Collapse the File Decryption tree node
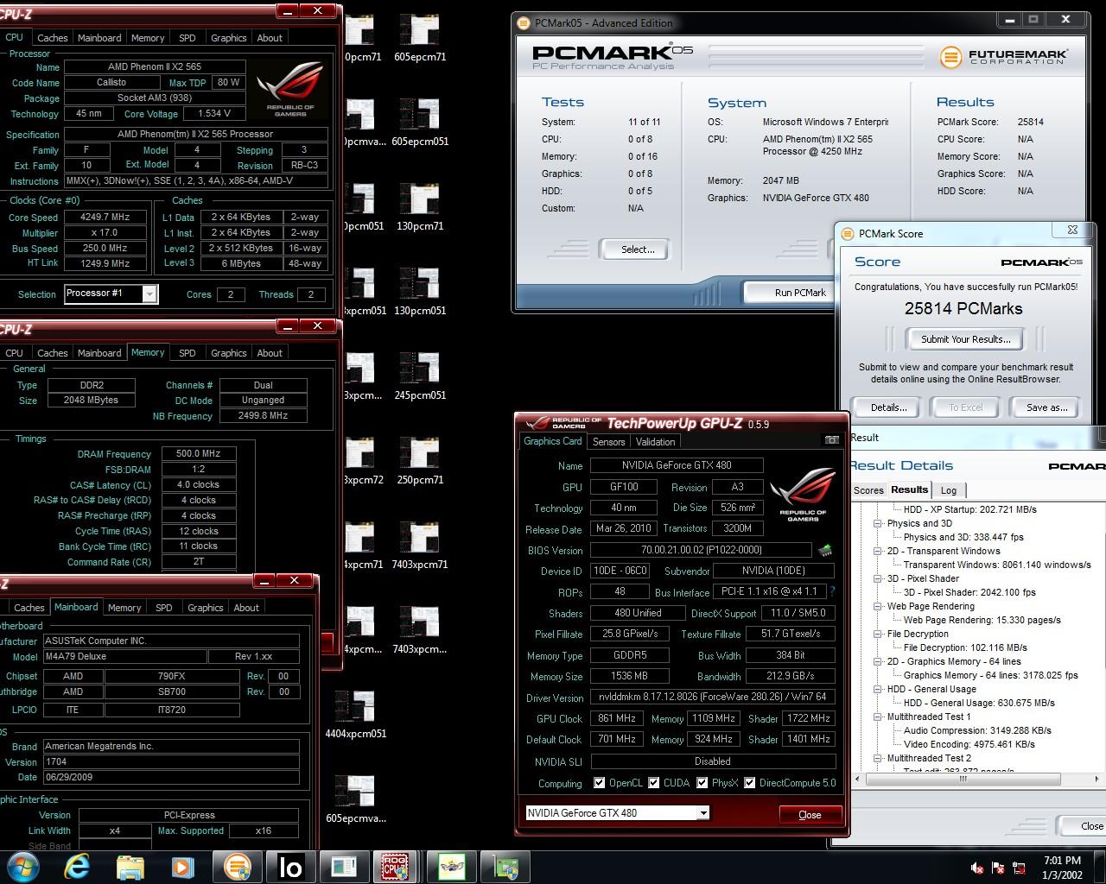 tap(877, 634)
